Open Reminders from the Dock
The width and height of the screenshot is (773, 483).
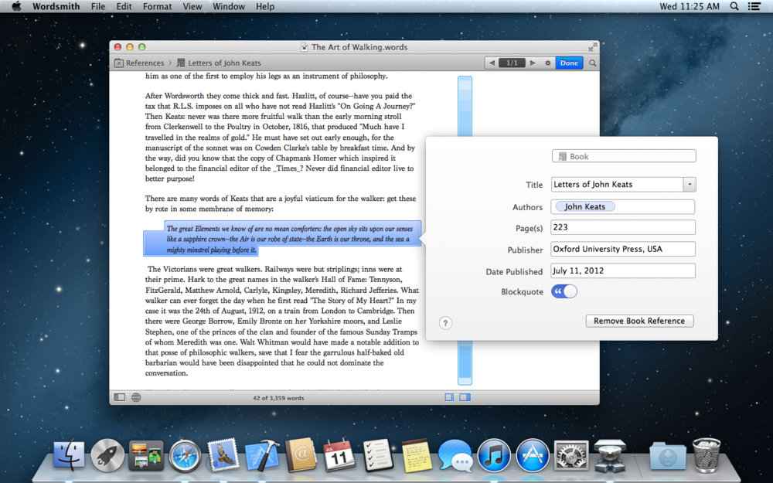[378, 455]
